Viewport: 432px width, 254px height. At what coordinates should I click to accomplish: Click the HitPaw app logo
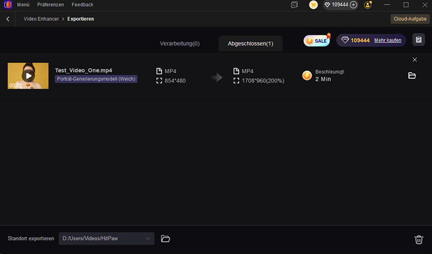coord(7,5)
